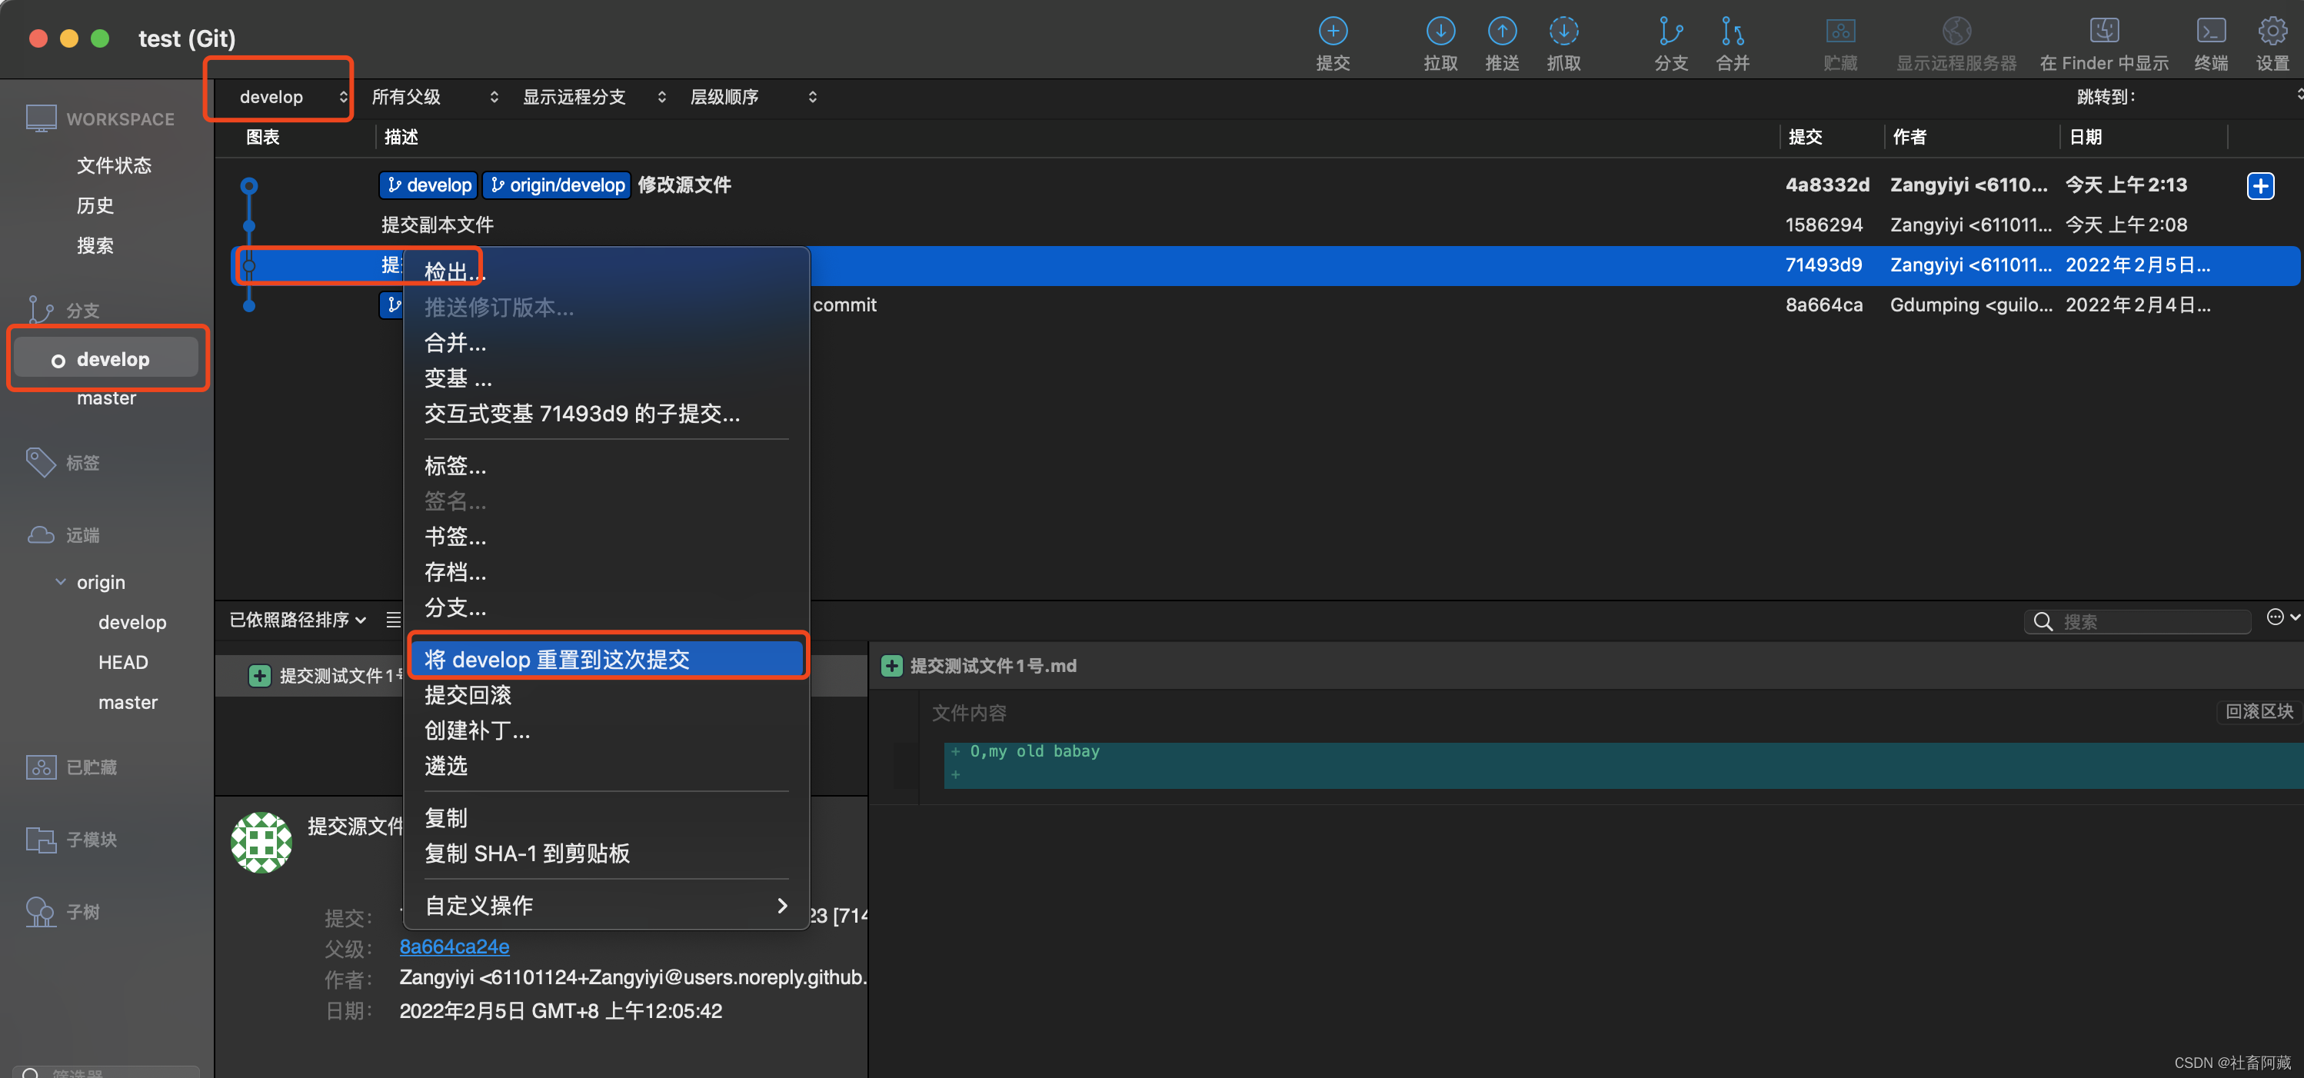The width and height of the screenshot is (2304, 1078).
Task: Click parent commit link 8a664ca24e
Action: 454,947
